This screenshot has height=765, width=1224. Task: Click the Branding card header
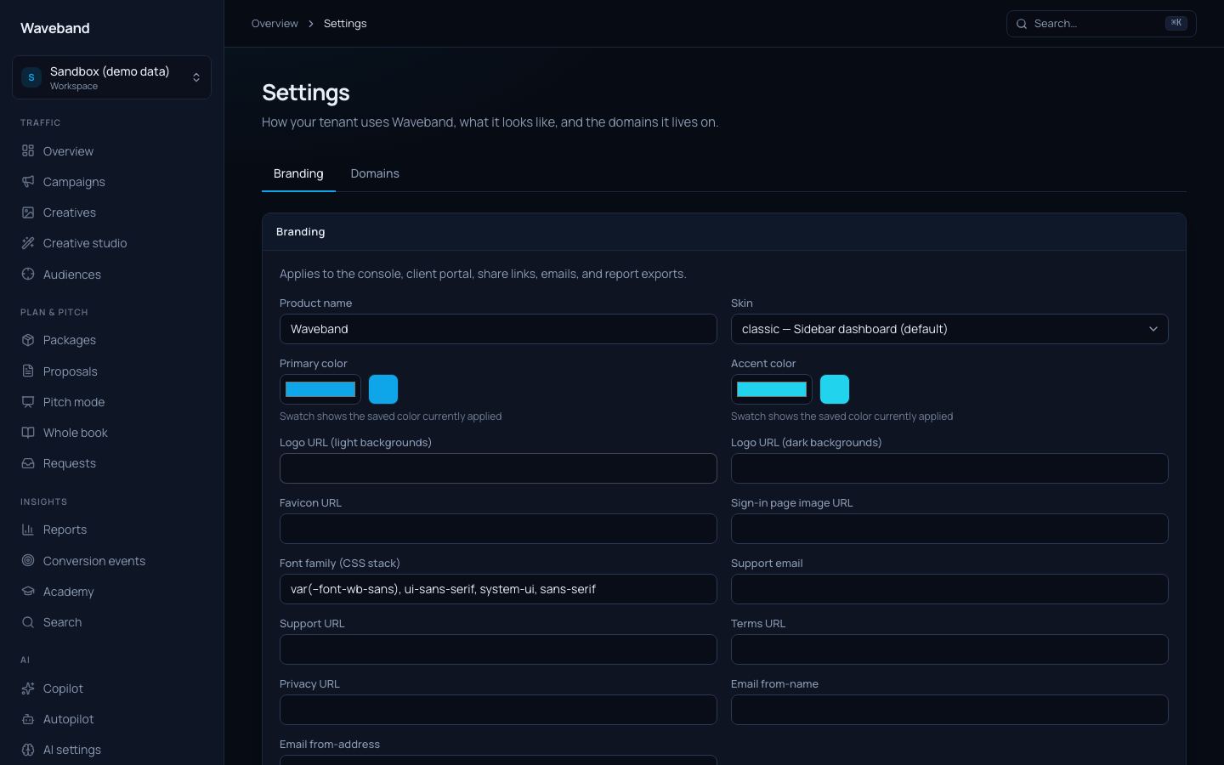(x=724, y=232)
